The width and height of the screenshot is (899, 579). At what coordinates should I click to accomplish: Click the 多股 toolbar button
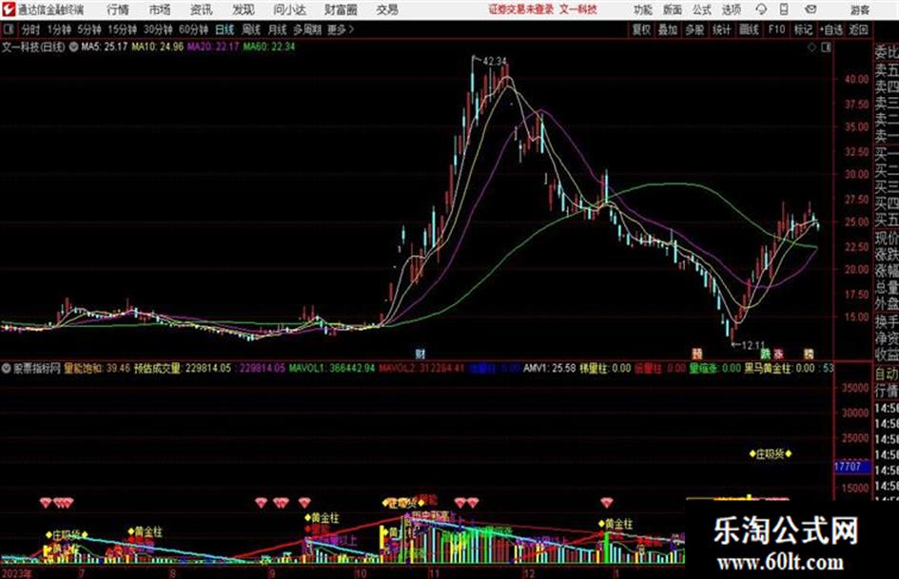point(694,29)
